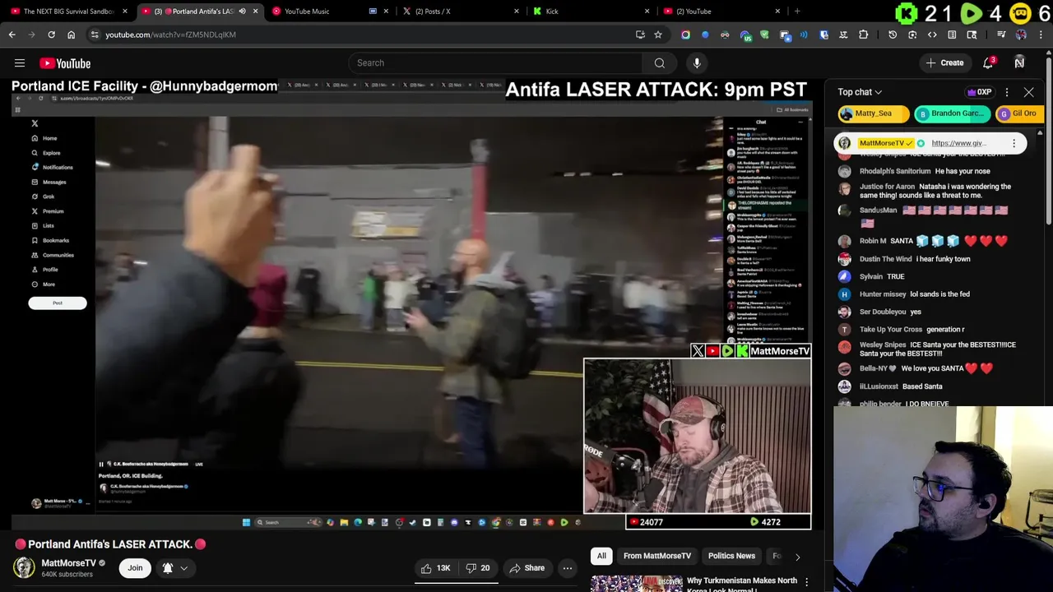This screenshot has height=592, width=1053.
Task: Open browser history clock icon
Action: click(x=893, y=35)
